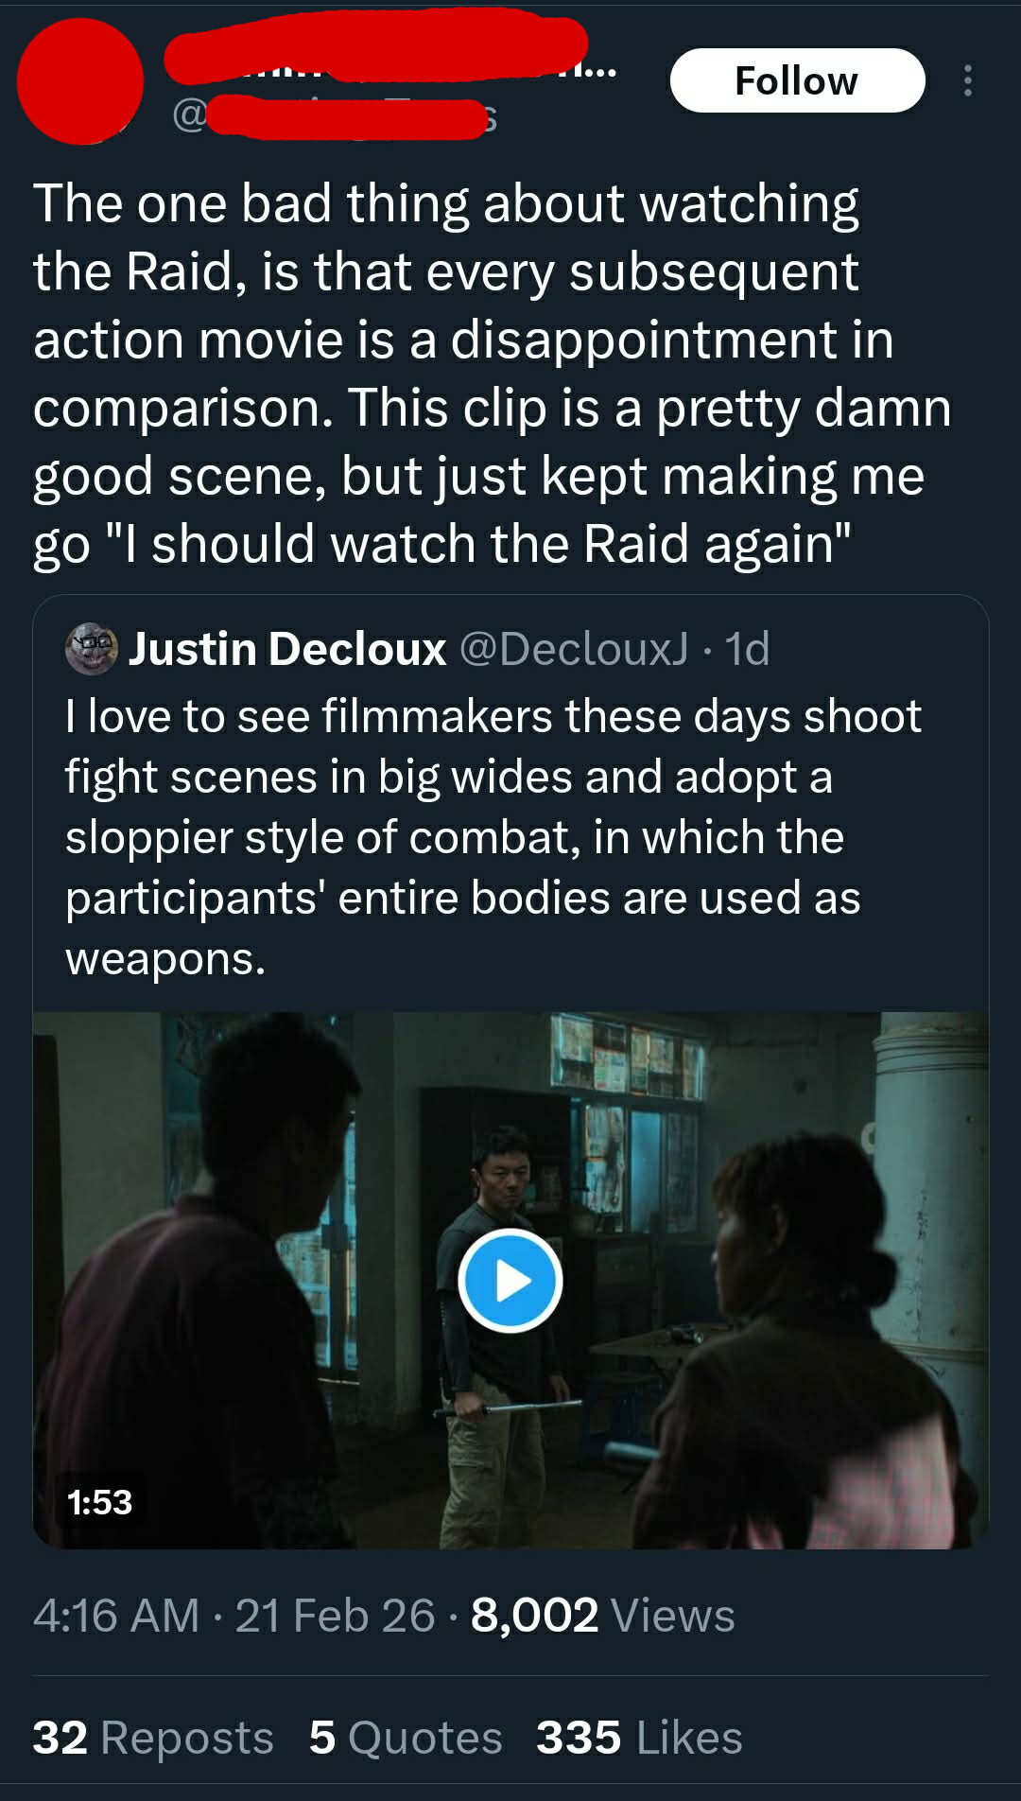Screen dimensions: 1021x1801
Task: Show the 335 Likes list
Action: 639,1738
